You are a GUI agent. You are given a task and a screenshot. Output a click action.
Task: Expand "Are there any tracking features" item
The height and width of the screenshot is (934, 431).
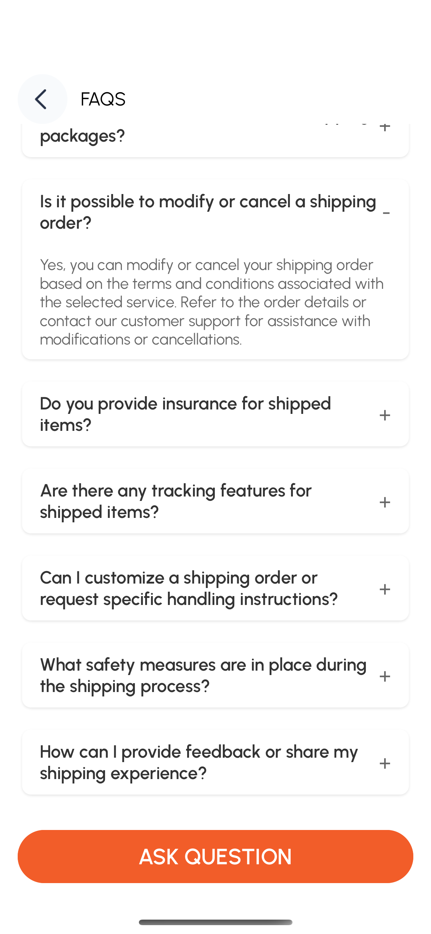pyautogui.click(x=176, y=501)
